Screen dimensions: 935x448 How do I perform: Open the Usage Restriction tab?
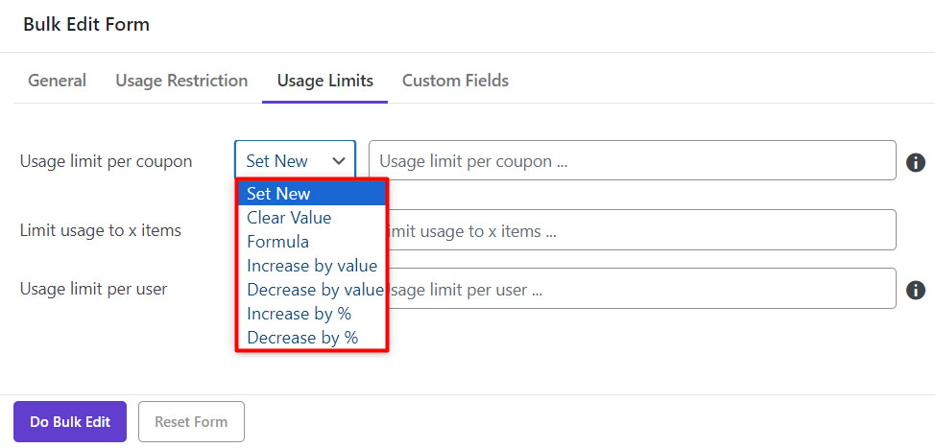tap(181, 81)
